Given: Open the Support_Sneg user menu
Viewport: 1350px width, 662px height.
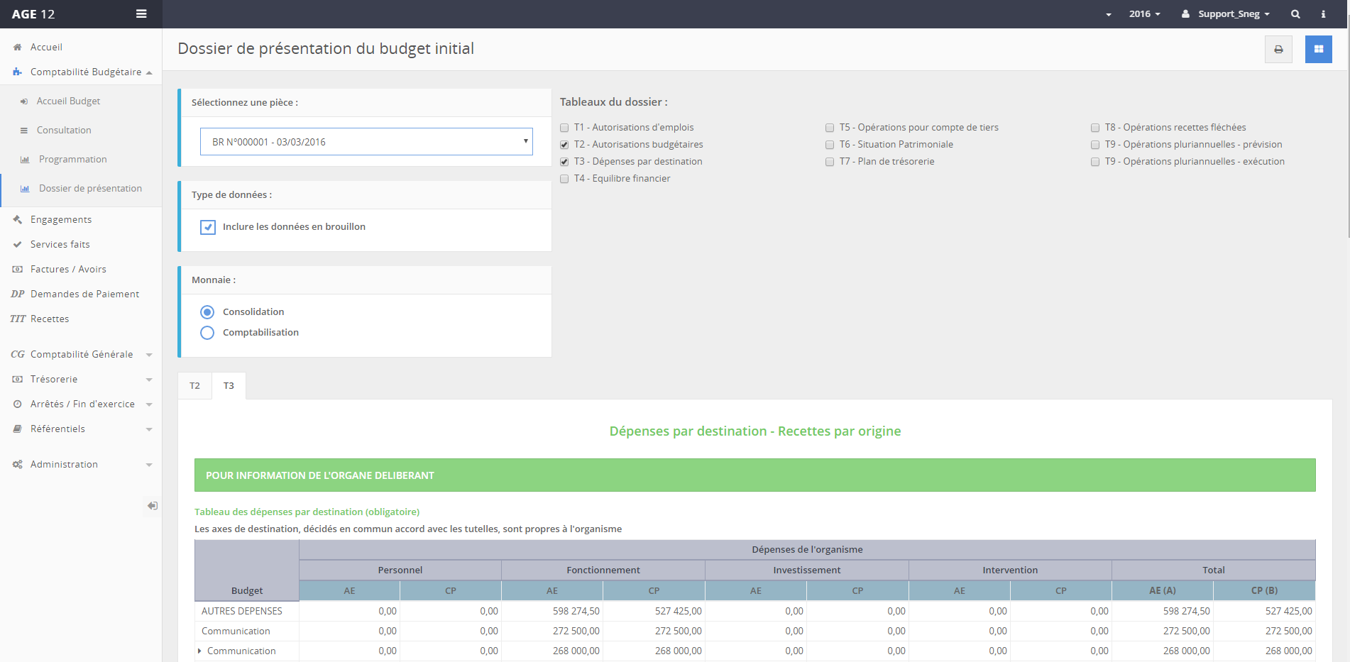Looking at the screenshot, I should tap(1226, 14).
